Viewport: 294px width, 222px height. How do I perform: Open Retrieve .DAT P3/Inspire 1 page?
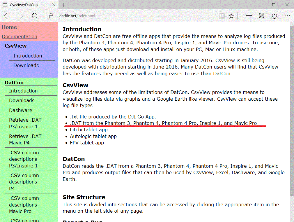tap(25, 123)
